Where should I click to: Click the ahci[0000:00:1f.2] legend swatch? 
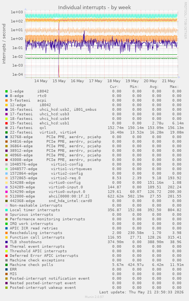click(6, 196)
